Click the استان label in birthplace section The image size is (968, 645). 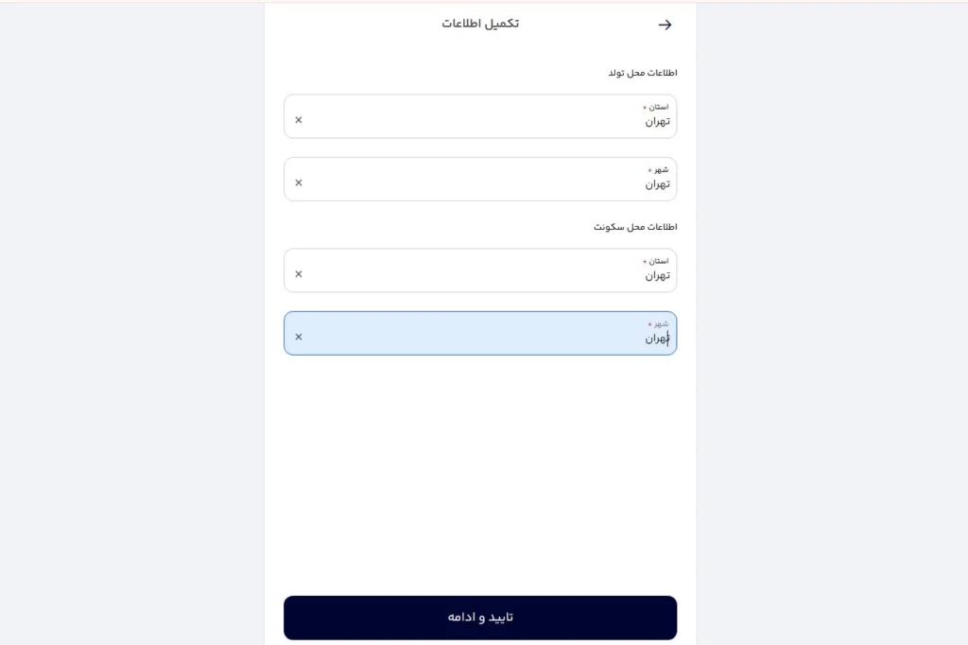click(x=659, y=107)
